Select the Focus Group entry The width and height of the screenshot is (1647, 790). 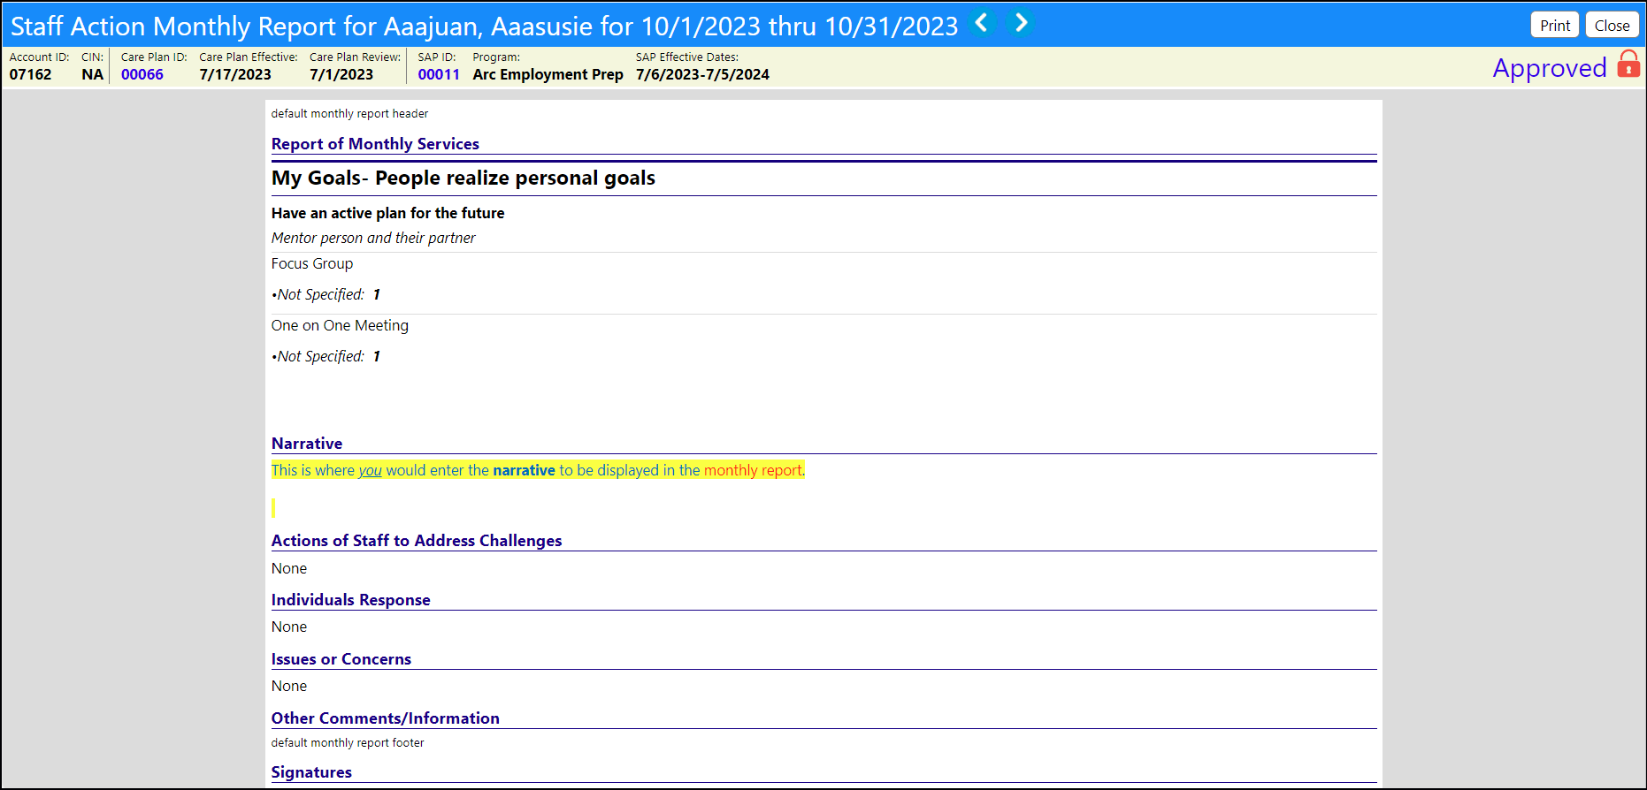click(312, 263)
